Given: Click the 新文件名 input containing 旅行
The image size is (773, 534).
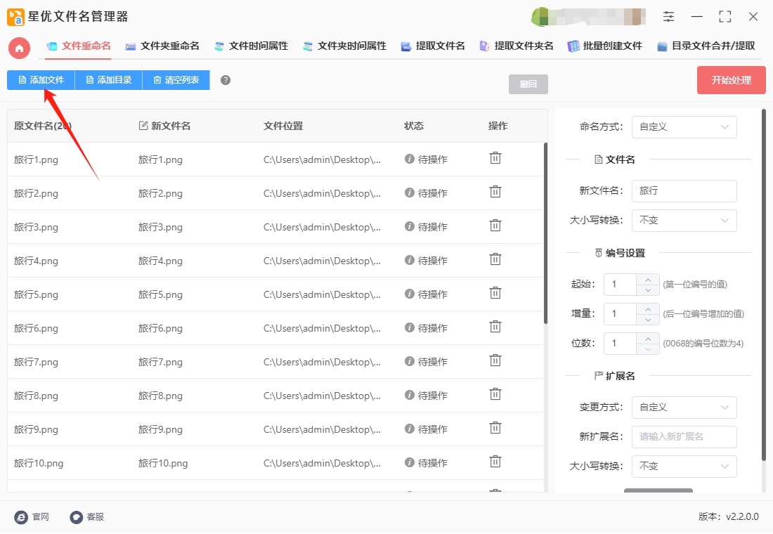Looking at the screenshot, I should pyautogui.click(x=684, y=191).
